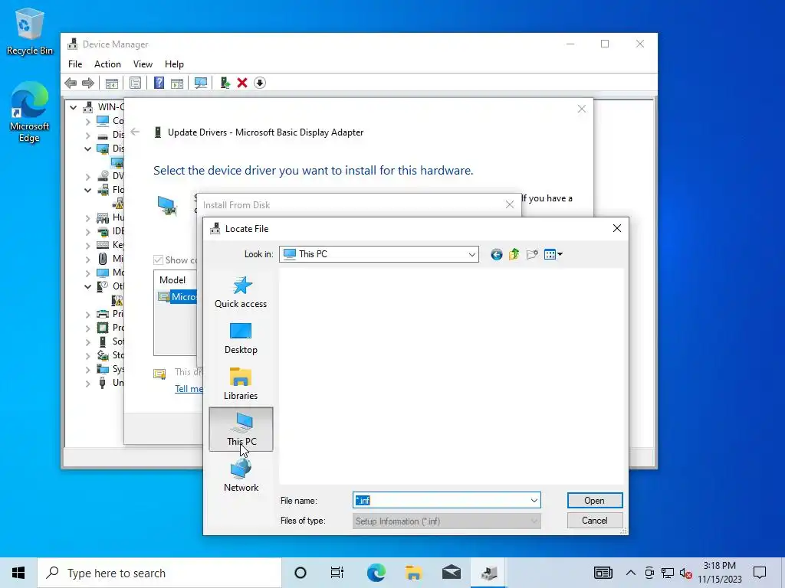
Task: Collapse the root WIN computer node
Action: point(73,107)
